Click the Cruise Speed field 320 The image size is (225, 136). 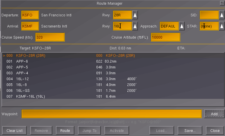click(50, 37)
